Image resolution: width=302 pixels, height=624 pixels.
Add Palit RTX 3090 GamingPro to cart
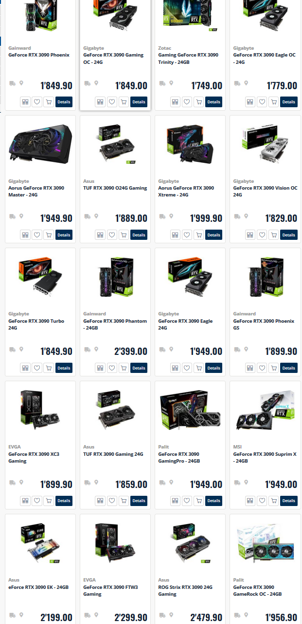pos(198,501)
